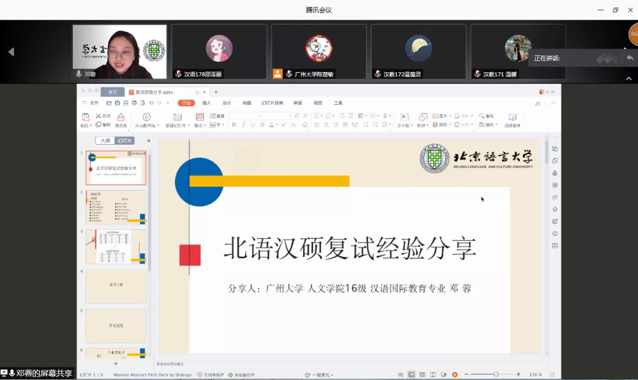Switch panel to Outline (大纲) view
The width and height of the screenshot is (638, 380).
(x=105, y=140)
